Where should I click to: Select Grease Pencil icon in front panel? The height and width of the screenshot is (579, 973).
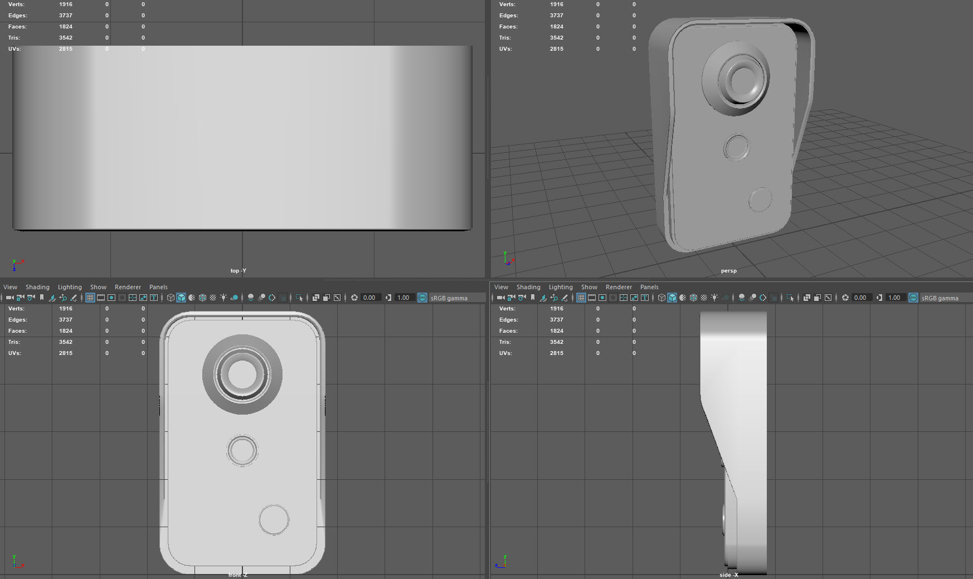tap(74, 298)
